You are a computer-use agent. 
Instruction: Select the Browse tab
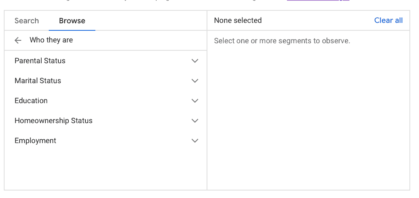tap(72, 21)
